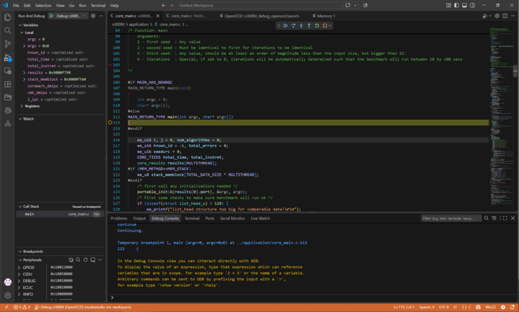Maximize the bottom panel size

pos(505,218)
